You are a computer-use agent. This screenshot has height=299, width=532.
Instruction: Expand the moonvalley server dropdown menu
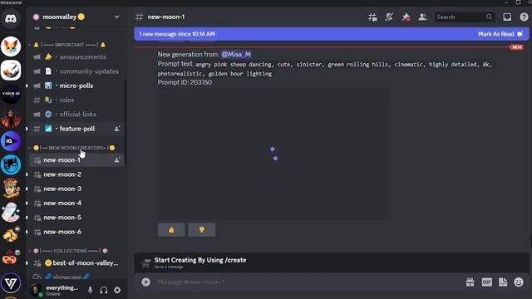(116, 17)
